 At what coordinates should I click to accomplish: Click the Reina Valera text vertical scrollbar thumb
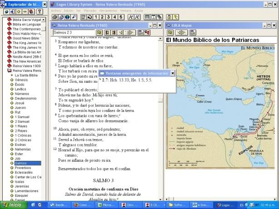point(160,100)
